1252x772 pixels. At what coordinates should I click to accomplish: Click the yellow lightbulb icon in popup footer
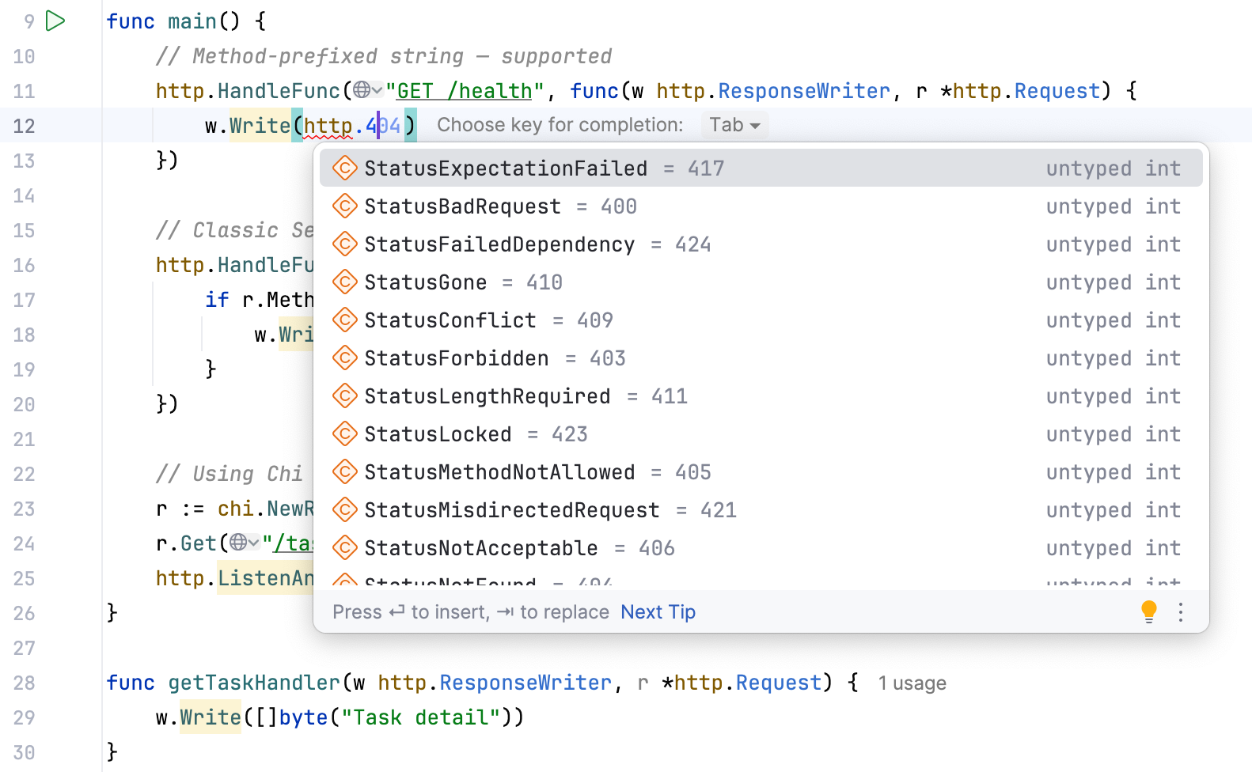coord(1149,611)
